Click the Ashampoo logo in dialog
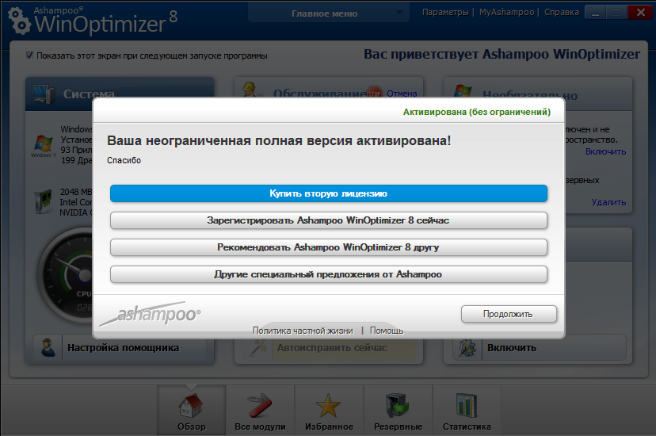 (x=151, y=314)
